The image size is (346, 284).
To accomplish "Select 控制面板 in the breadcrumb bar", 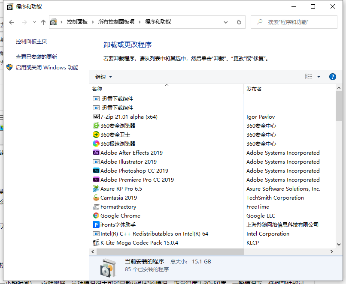I will pos(77,22).
